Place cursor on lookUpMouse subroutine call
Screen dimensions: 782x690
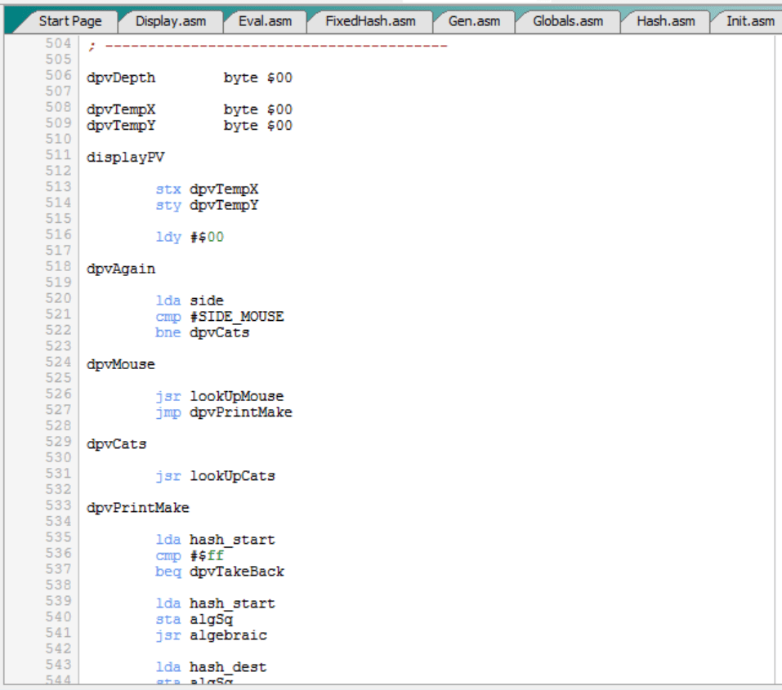pyautogui.click(x=236, y=397)
